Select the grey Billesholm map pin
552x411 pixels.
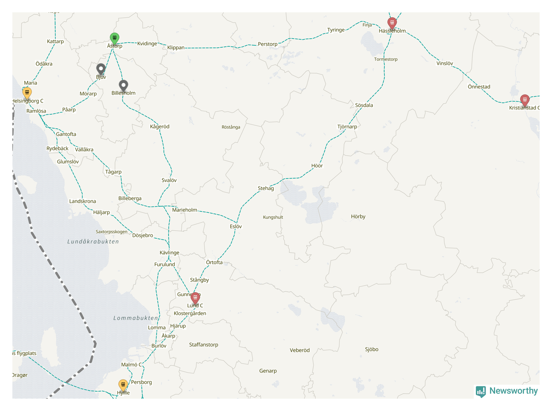coord(123,86)
